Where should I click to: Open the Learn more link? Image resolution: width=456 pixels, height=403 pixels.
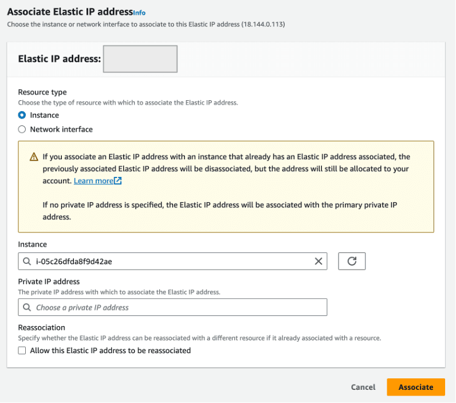click(x=93, y=181)
